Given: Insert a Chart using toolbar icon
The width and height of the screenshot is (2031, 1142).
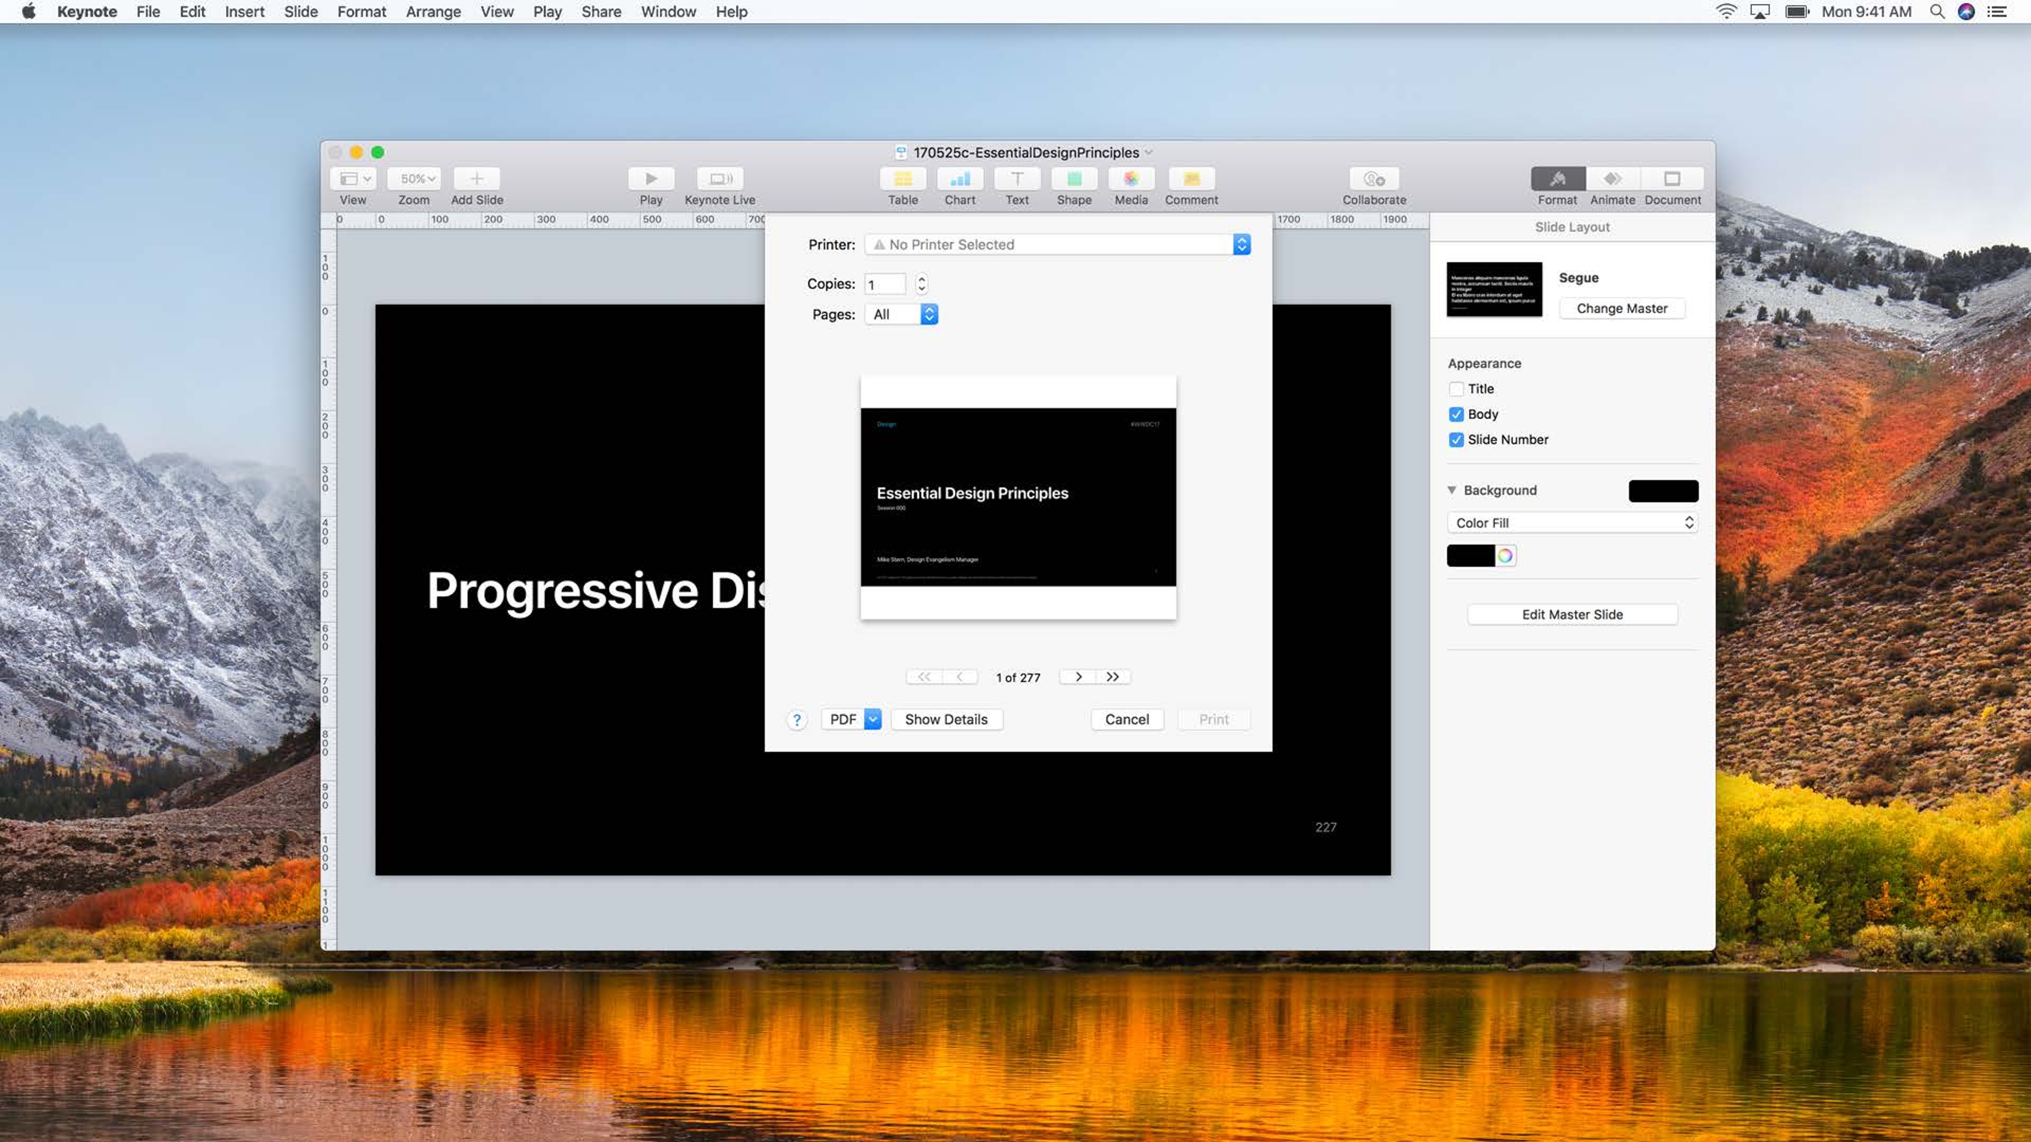Looking at the screenshot, I should coord(959,179).
